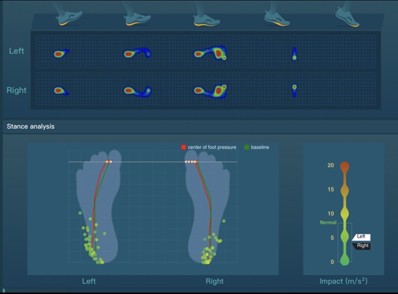Select the Left foot heel-strike heatmap
The height and width of the screenshot is (294, 398).
[61, 53]
